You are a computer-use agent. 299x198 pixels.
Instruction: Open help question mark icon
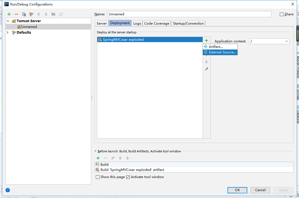click(x=8, y=190)
